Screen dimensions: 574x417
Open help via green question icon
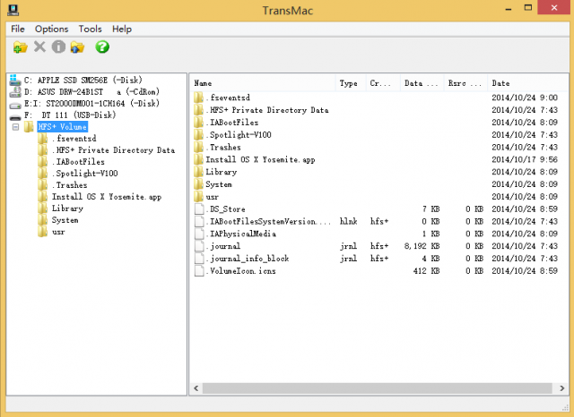pos(102,47)
